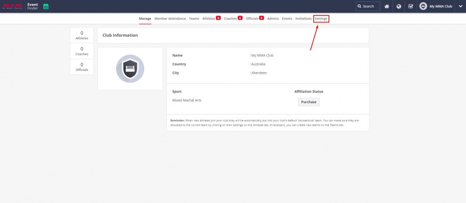Open the Member Attendance tab
The width and height of the screenshot is (466, 203).
tap(170, 19)
